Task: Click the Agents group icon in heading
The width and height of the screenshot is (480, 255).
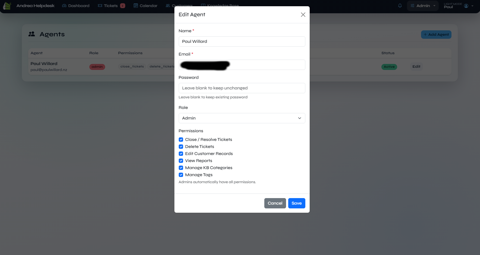Action: (32, 34)
